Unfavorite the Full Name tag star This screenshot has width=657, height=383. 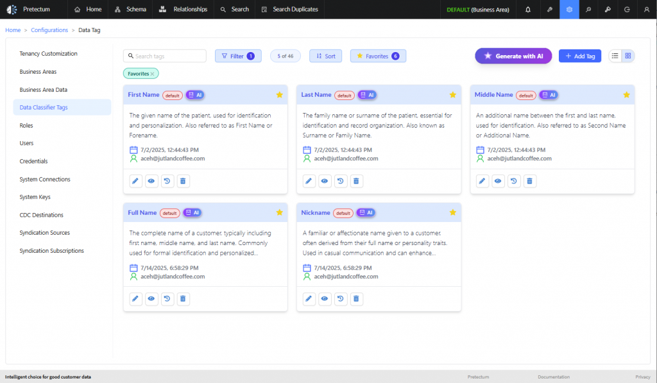[x=280, y=212]
